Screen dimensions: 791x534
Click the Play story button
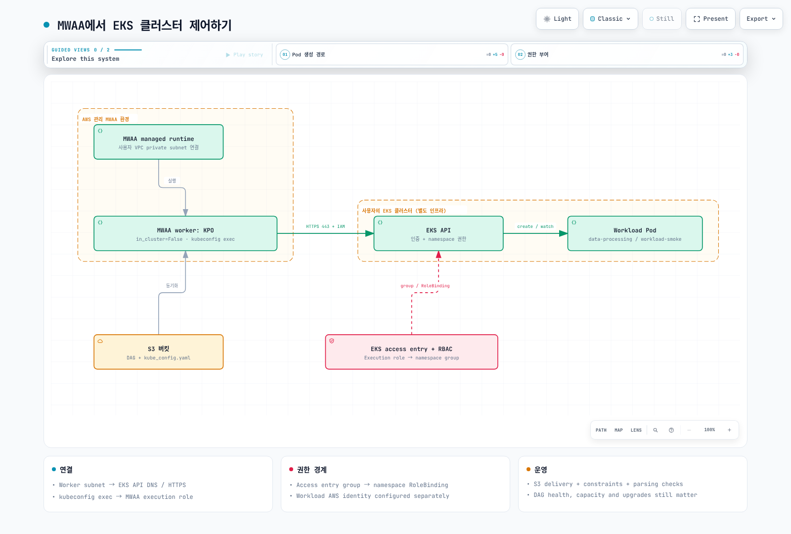click(245, 55)
